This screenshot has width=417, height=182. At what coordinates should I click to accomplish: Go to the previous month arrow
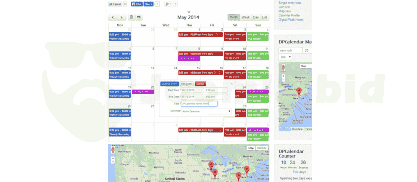(x=113, y=17)
